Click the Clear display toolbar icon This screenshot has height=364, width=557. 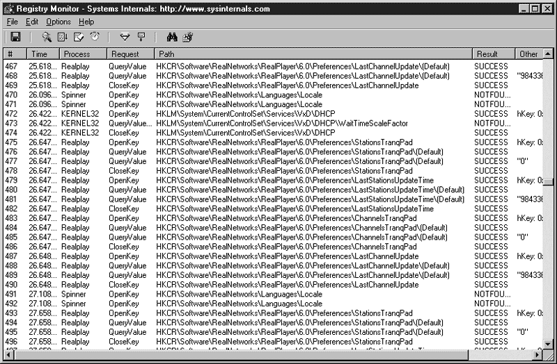click(x=79, y=37)
